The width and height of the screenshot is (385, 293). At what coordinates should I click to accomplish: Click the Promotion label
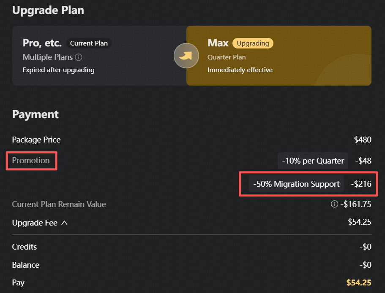[x=31, y=161]
